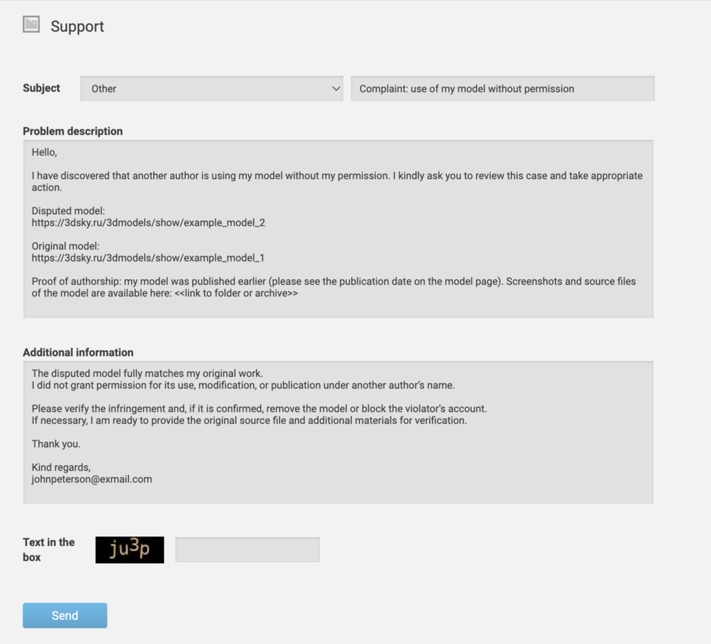Click the Problem description label
Screen dimensions: 711x644
click(x=73, y=131)
